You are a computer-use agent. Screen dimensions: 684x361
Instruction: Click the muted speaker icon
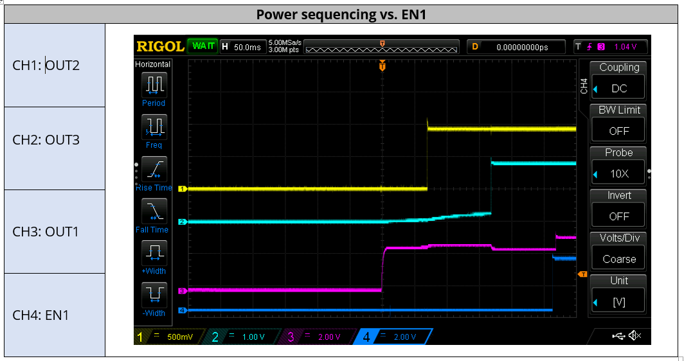coord(634,335)
